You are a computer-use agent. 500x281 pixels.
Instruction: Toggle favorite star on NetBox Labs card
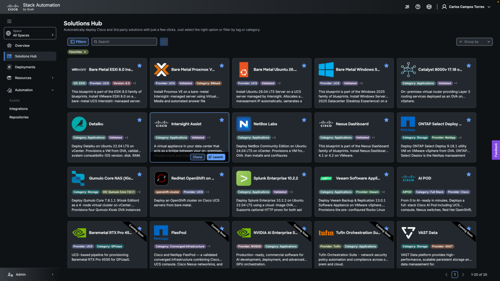pyautogui.click(x=304, y=120)
